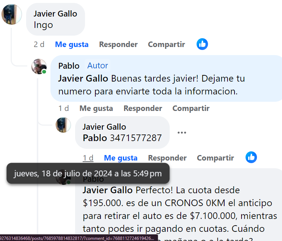
Task: Open Javier Gallo's avatar beside phone number reply
Action: (x=63, y=125)
